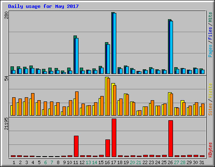This screenshot has width=215, height=167.
Task: Click the orange sites bar for day 11
Action: coord(77,104)
